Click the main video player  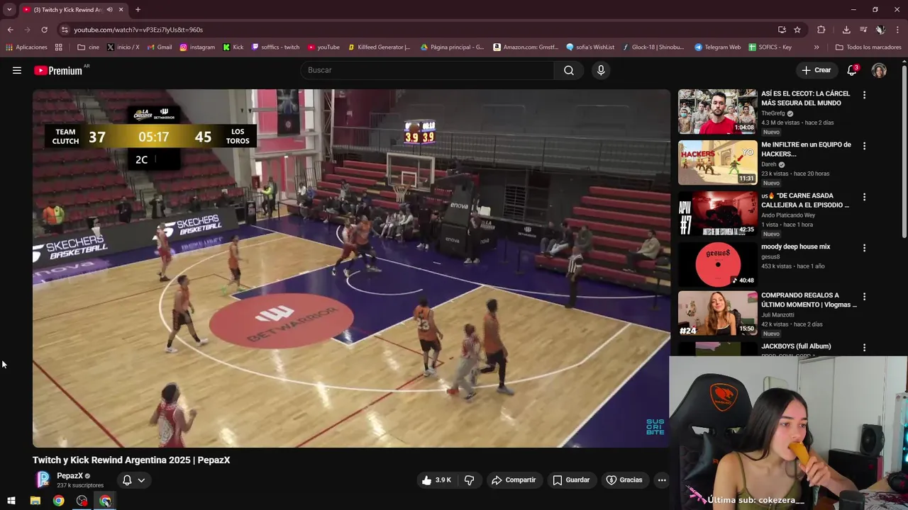point(351,268)
